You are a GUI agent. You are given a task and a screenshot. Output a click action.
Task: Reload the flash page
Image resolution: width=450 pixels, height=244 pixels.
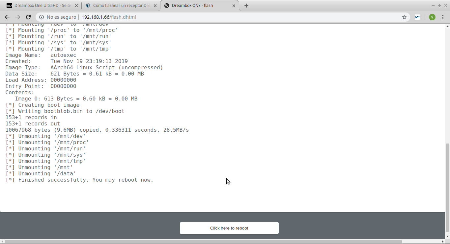coord(28,17)
